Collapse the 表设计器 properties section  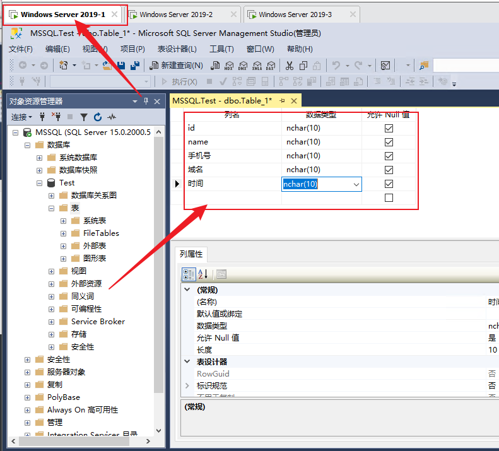point(187,361)
